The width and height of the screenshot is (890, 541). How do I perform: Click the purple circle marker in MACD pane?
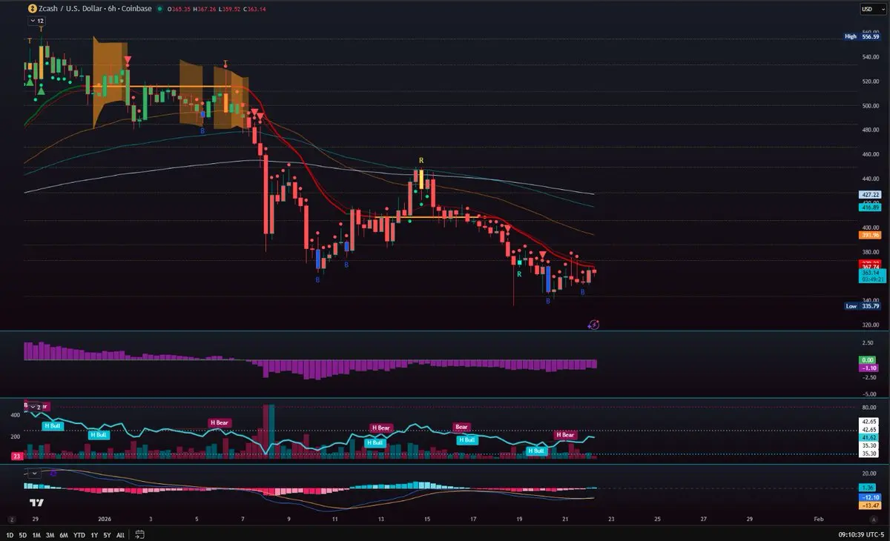click(x=53, y=472)
